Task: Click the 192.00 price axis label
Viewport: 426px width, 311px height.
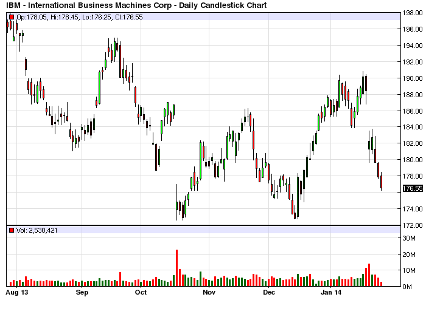Action: pyautogui.click(x=413, y=62)
